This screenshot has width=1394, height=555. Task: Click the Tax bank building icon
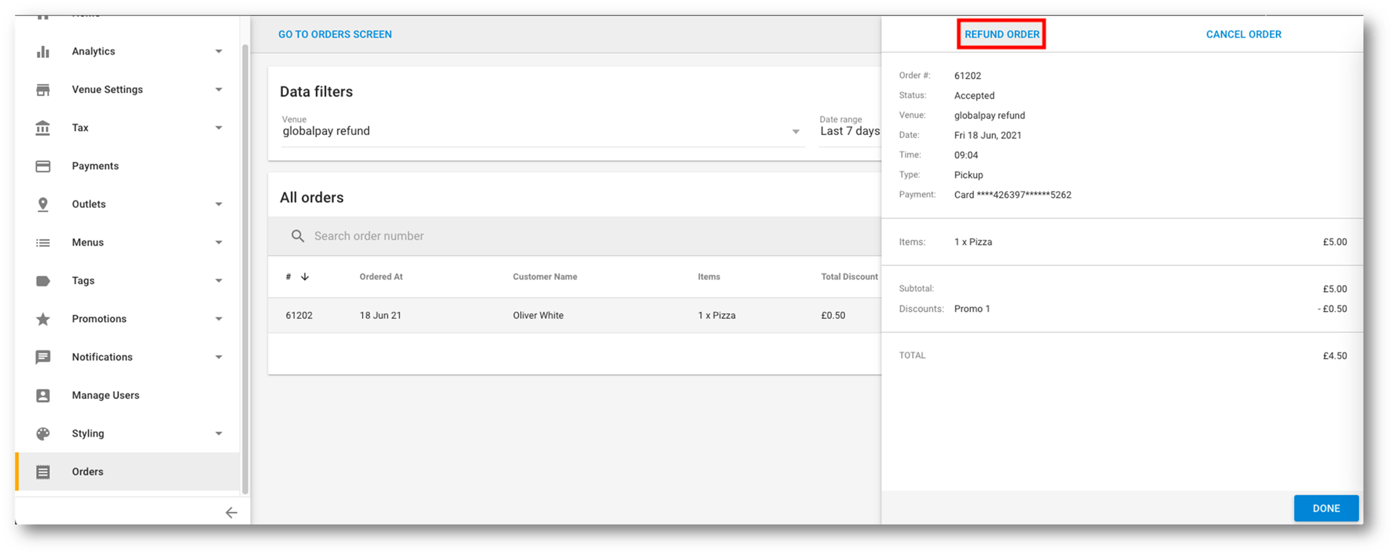pyautogui.click(x=43, y=128)
